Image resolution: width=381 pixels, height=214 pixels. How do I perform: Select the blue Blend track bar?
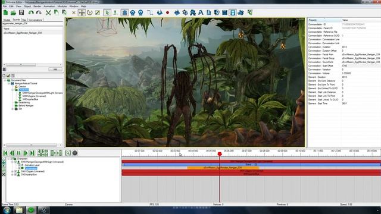tap(251, 165)
